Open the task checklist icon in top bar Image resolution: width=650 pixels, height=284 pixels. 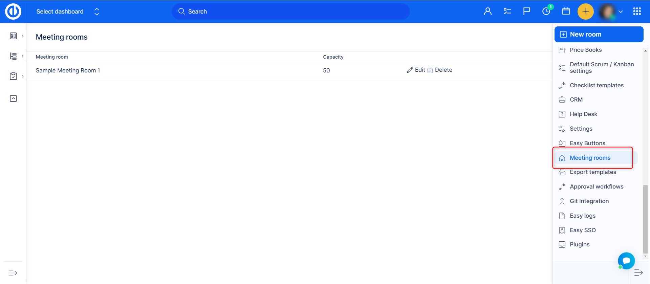click(x=507, y=12)
